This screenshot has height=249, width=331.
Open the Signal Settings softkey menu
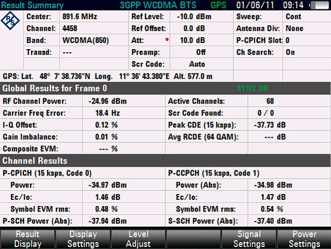click(x=249, y=239)
